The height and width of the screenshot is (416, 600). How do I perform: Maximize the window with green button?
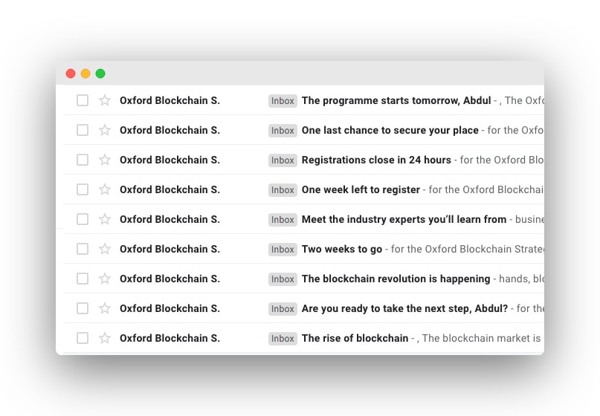[x=100, y=74]
